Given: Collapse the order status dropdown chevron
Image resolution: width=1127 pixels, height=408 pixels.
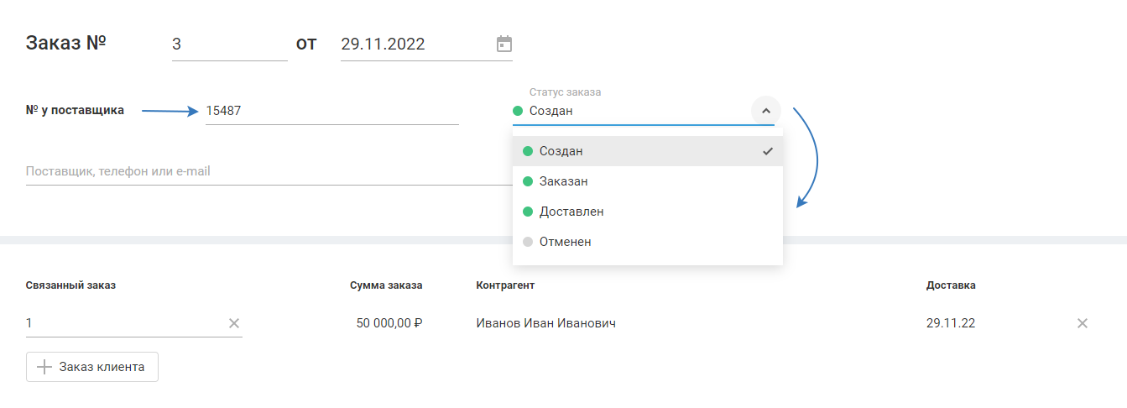Looking at the screenshot, I should pos(765,111).
